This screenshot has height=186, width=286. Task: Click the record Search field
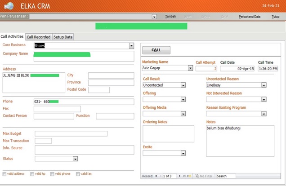click(227, 176)
